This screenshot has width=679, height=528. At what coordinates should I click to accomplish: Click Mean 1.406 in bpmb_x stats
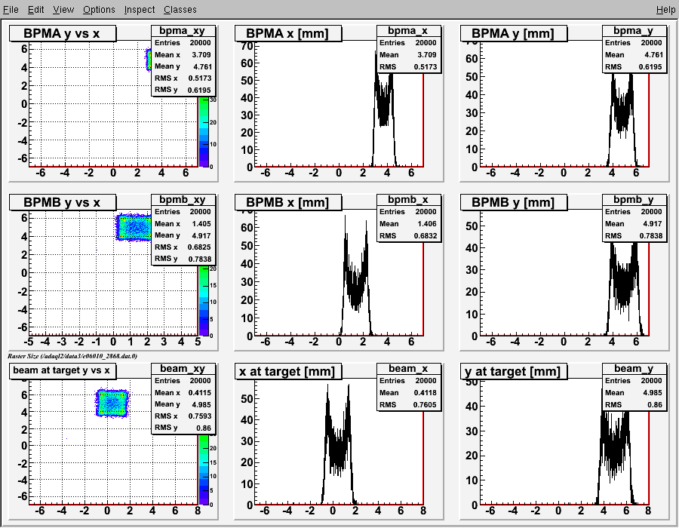tap(408, 224)
